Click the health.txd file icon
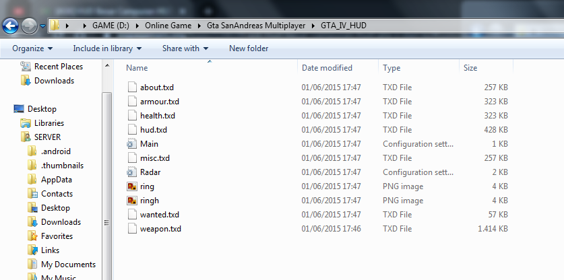This screenshot has width=564, height=280. pyautogui.click(x=132, y=116)
